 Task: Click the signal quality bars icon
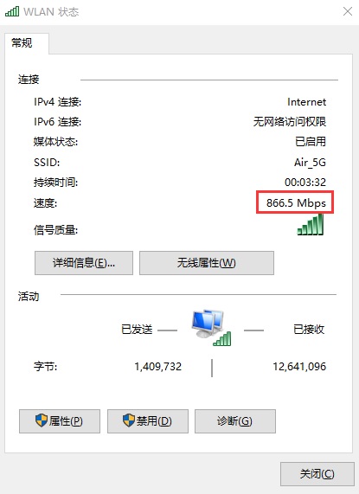311,225
